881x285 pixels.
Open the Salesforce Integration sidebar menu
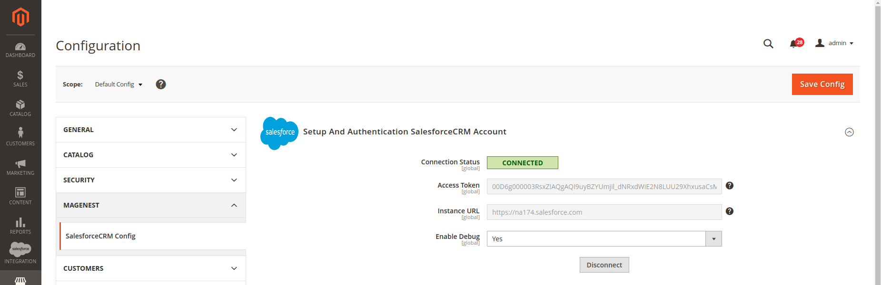point(20,254)
